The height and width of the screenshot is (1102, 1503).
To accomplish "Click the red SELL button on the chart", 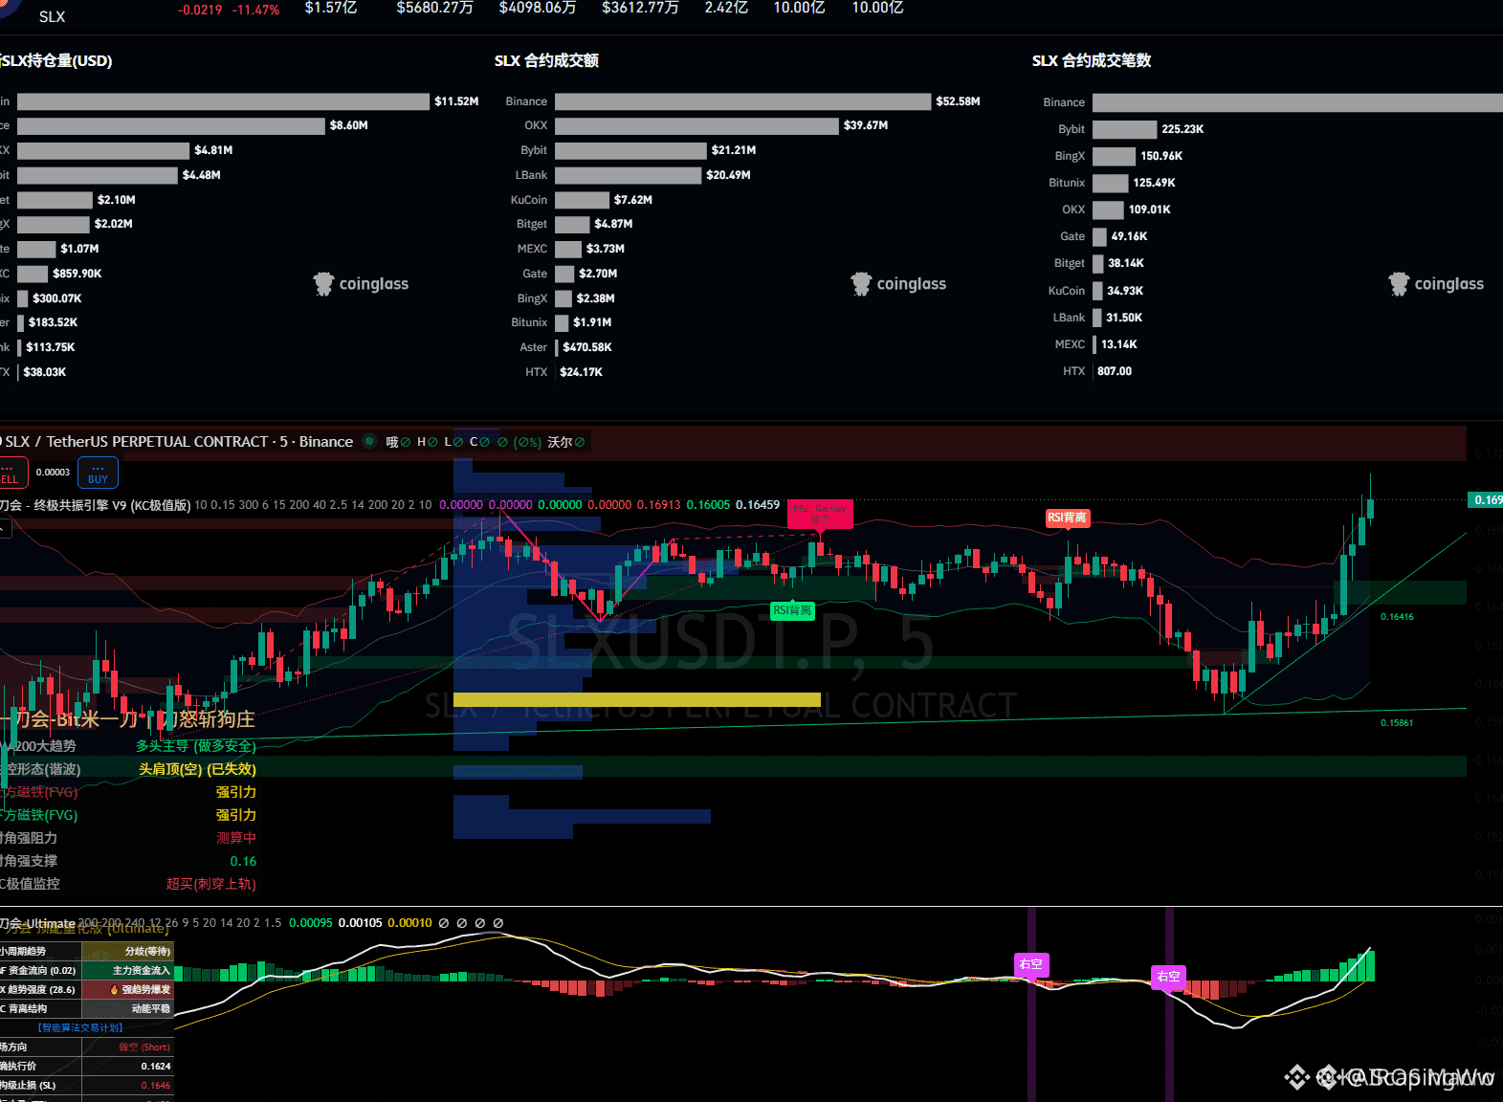I will click(x=12, y=474).
